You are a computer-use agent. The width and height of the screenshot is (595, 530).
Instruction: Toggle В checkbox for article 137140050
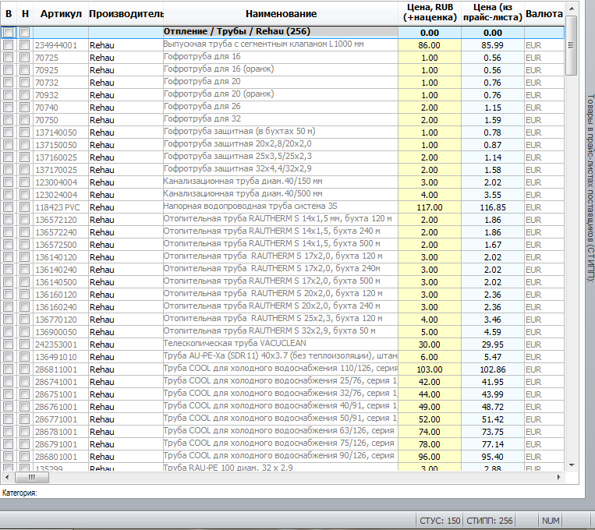8,132
